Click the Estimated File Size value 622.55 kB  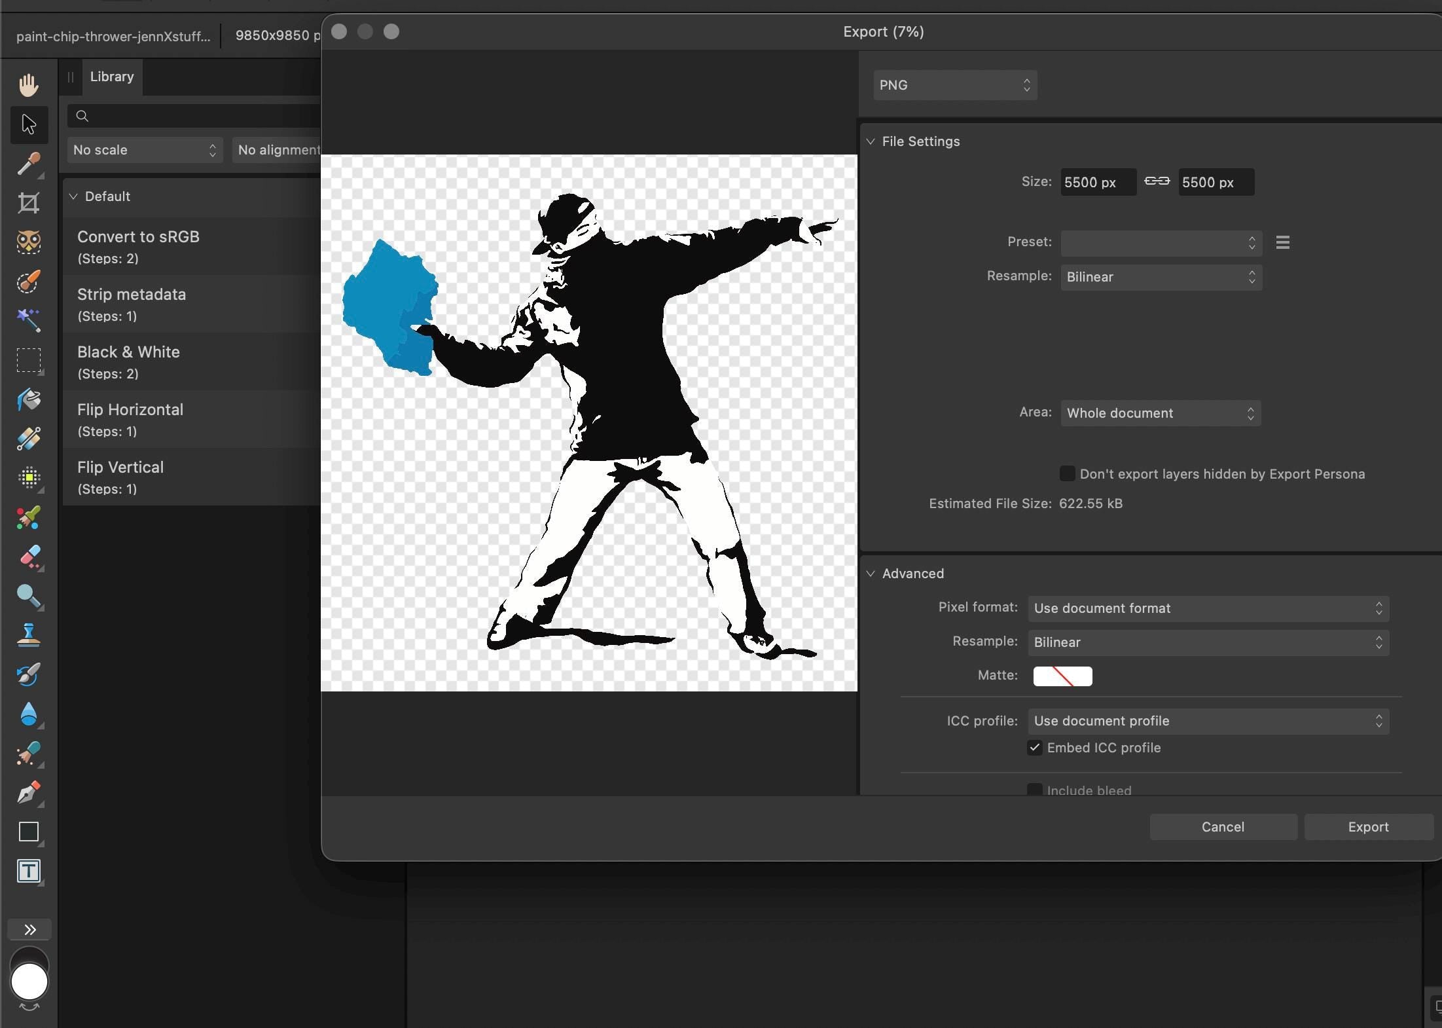[x=1091, y=504]
